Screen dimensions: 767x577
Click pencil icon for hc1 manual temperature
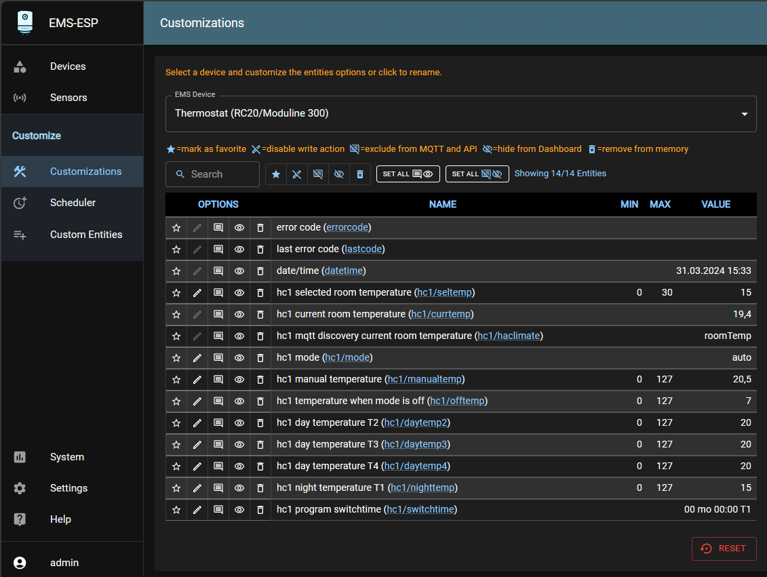(x=197, y=380)
